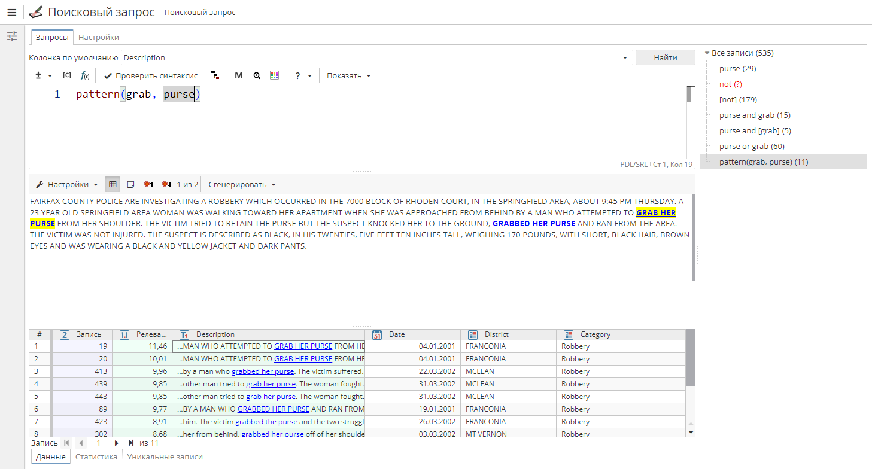872x469 pixels.
Task: Open the query tree structure icon
Action: click(215, 76)
